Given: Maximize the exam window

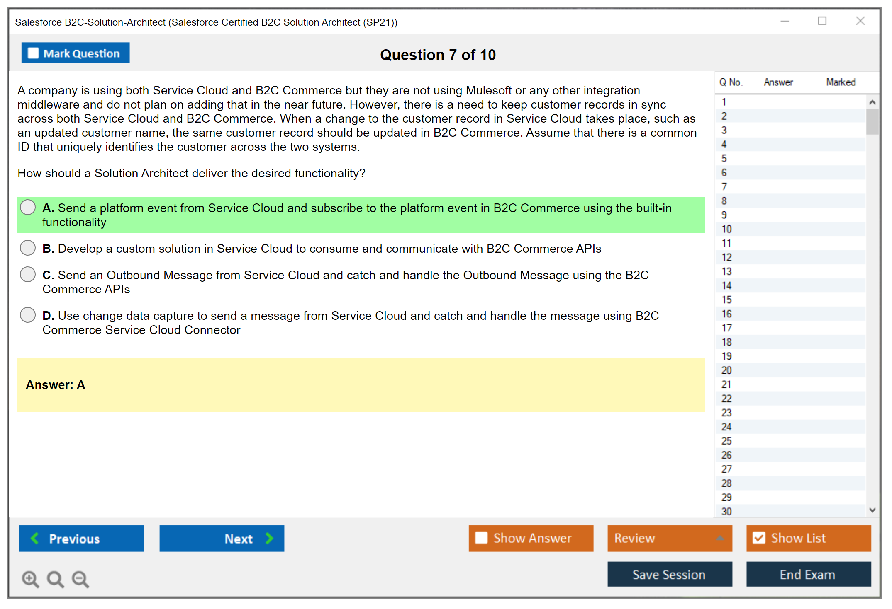Looking at the screenshot, I should [x=822, y=21].
